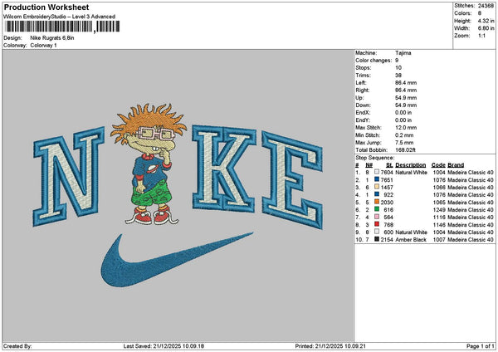Click the embroidered letter N in the preview
The height and width of the screenshot is (352, 498).
(69, 176)
